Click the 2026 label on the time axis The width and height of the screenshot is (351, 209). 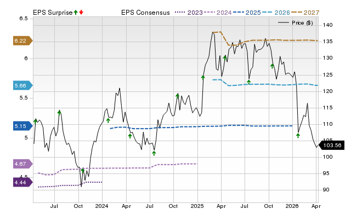click(x=292, y=206)
